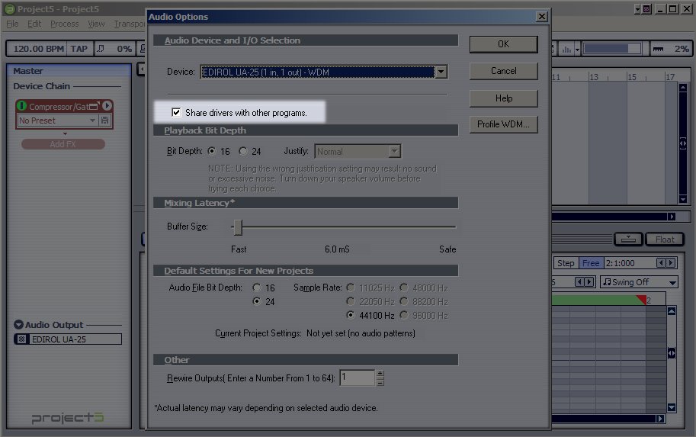The width and height of the screenshot is (696, 437).
Task: Click the Project5 logo in title bar
Action: [x=9, y=9]
